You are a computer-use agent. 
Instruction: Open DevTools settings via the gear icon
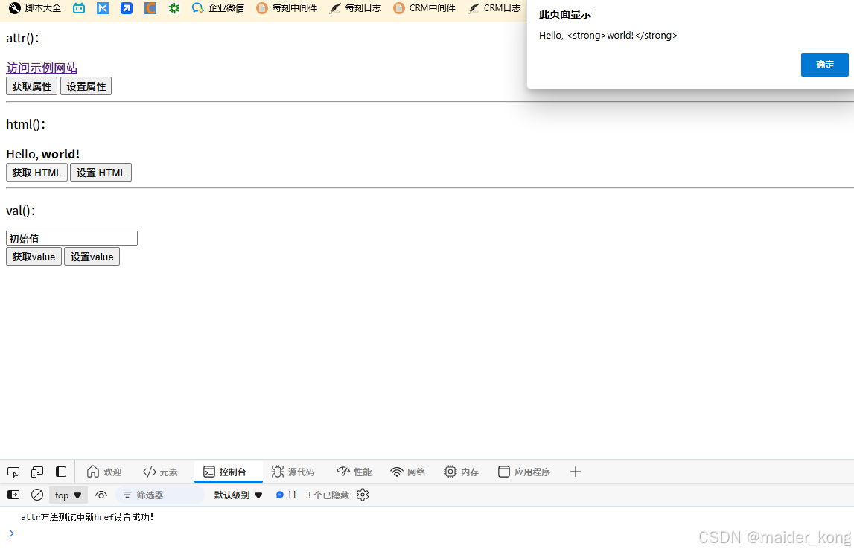click(x=363, y=495)
